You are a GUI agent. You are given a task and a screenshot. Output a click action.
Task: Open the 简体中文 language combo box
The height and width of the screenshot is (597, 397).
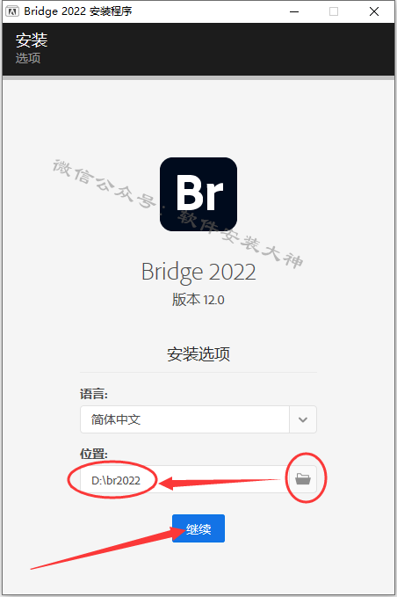click(198, 419)
